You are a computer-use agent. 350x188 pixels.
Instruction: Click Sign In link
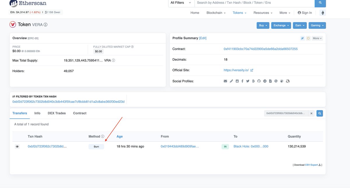click(x=305, y=13)
